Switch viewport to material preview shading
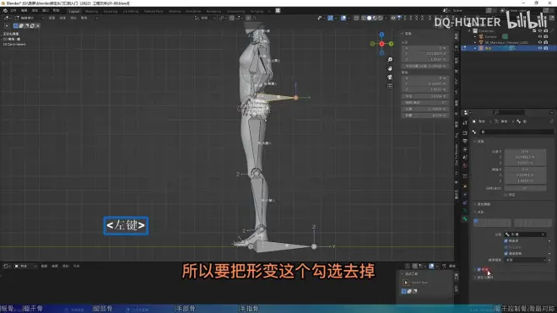The height and width of the screenshot is (313, 557). [375, 18]
